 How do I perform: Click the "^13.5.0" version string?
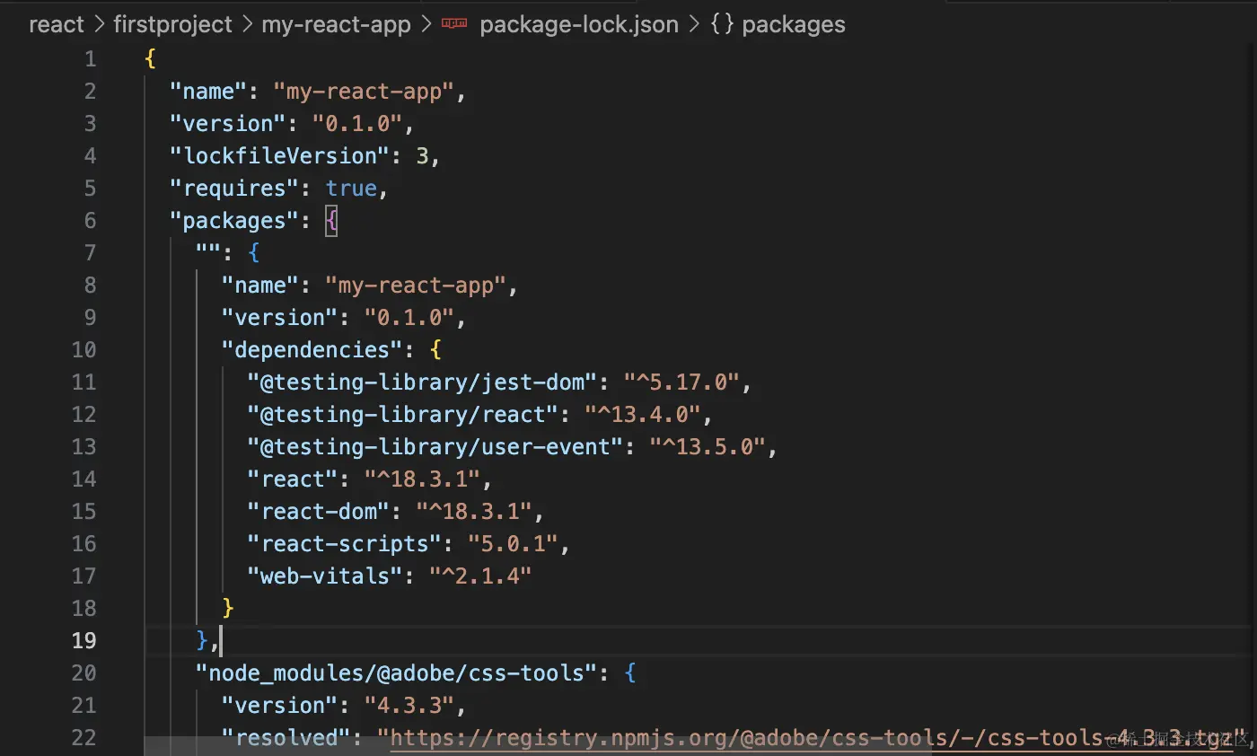tap(708, 446)
